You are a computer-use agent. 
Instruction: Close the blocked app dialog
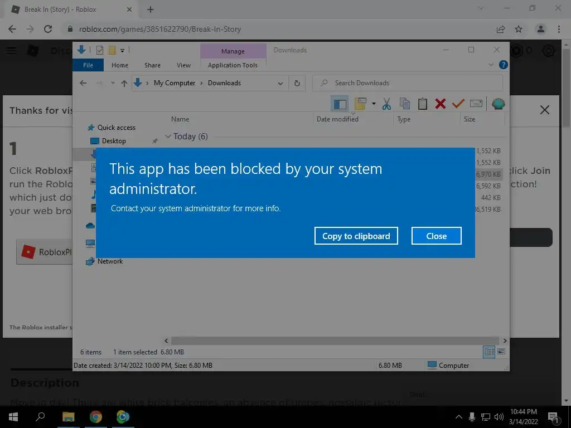[x=436, y=236]
